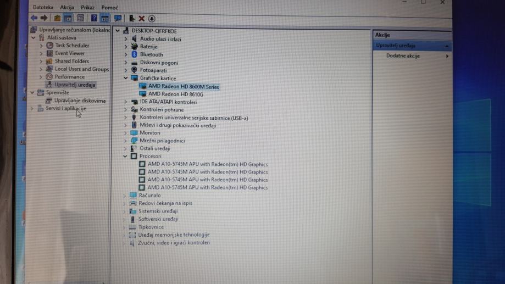Click the Miševi i drugi pokazivački uređaji mouse icon
Image resolution: width=505 pixels, height=284 pixels.
point(134,125)
